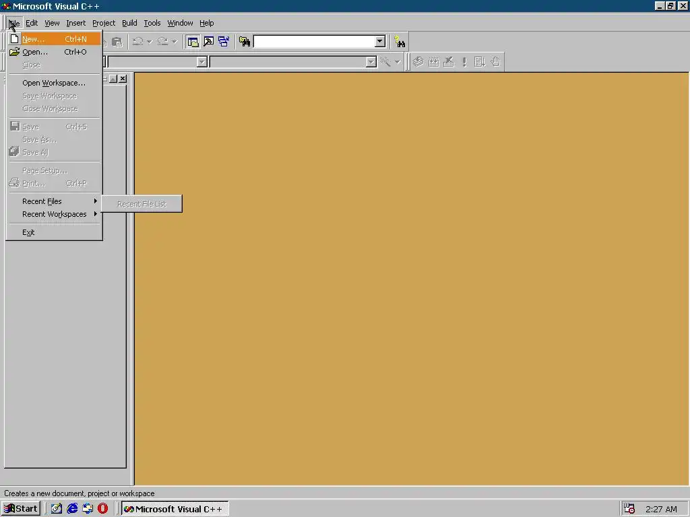
Task: Click Microsoft Visual C++ taskbar button
Action: pos(175,509)
